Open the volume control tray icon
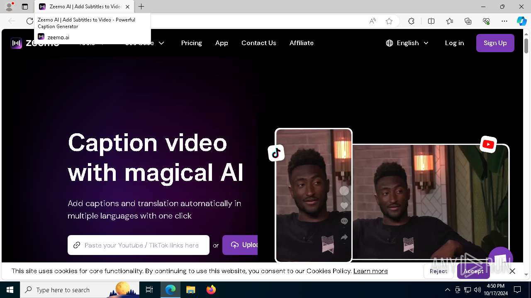531x298 pixels. pos(477,290)
